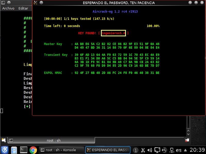Open a new tab in Konsole

4,140
